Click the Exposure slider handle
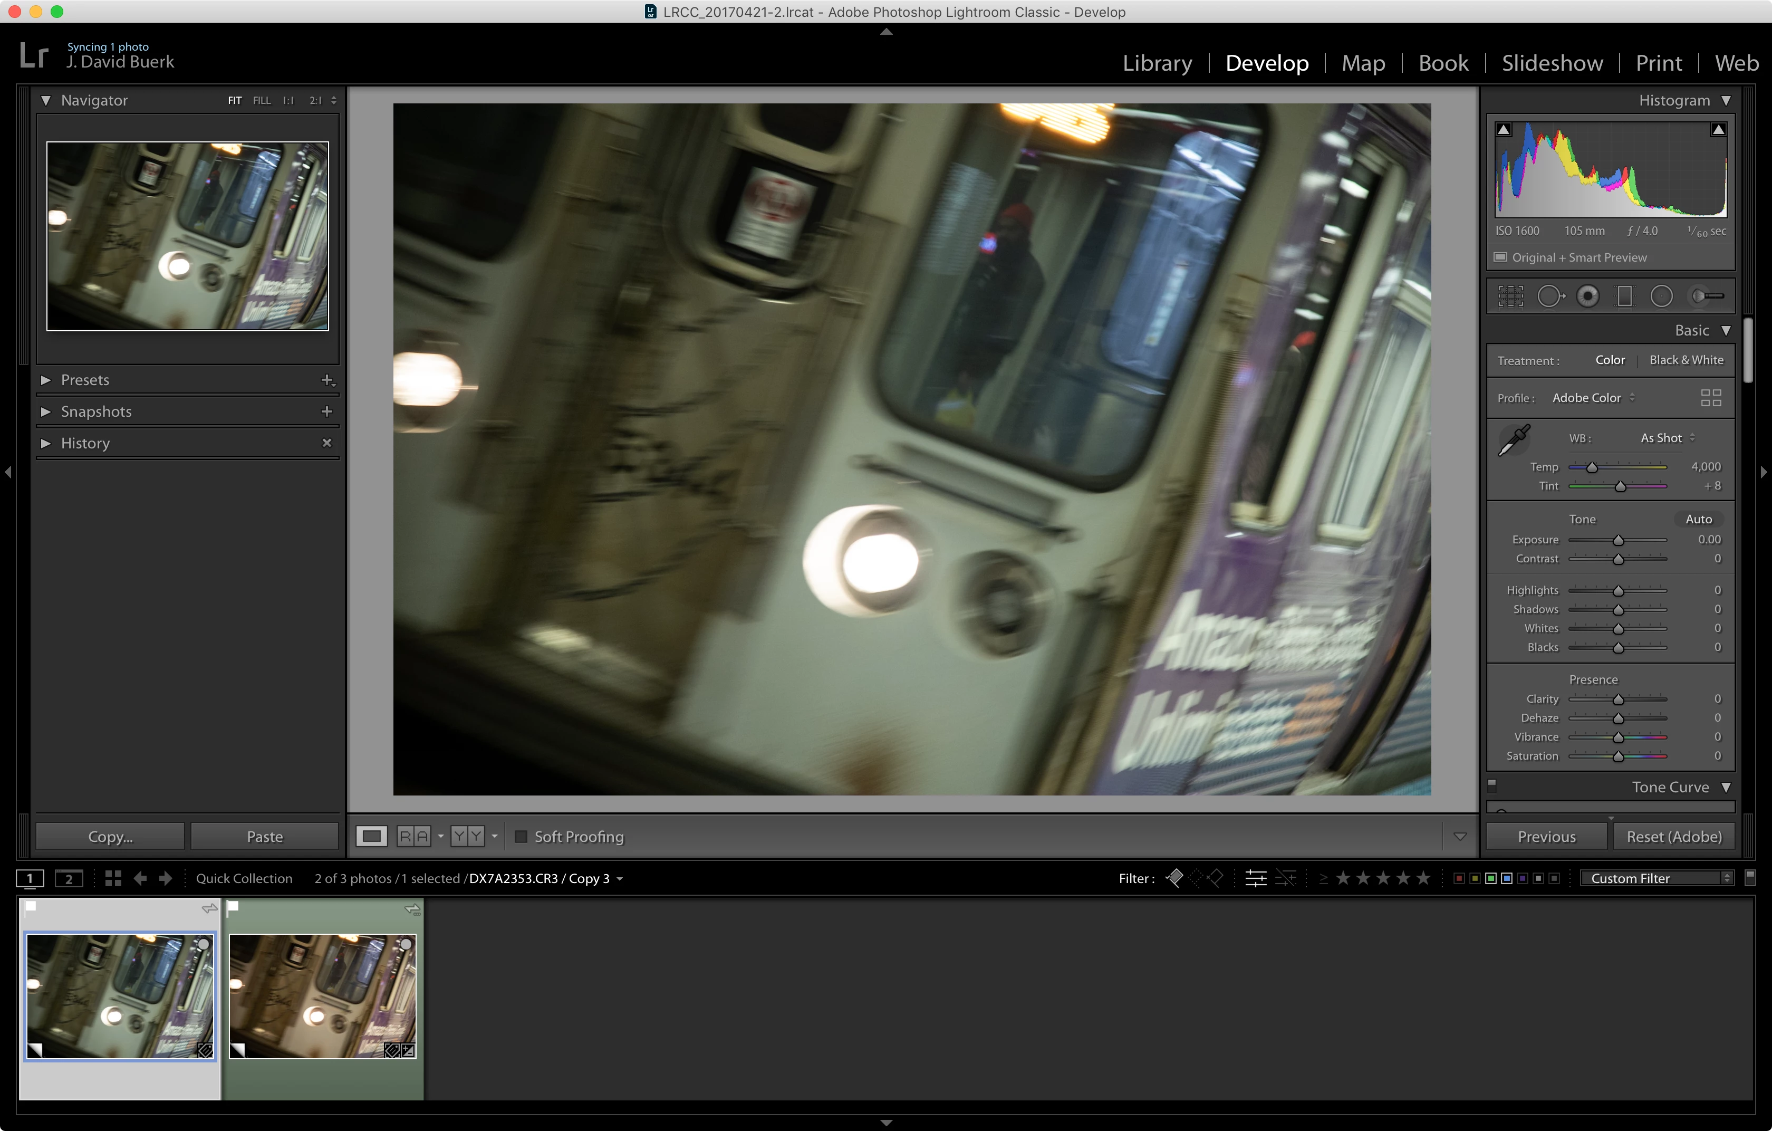1772x1131 pixels. coord(1618,541)
